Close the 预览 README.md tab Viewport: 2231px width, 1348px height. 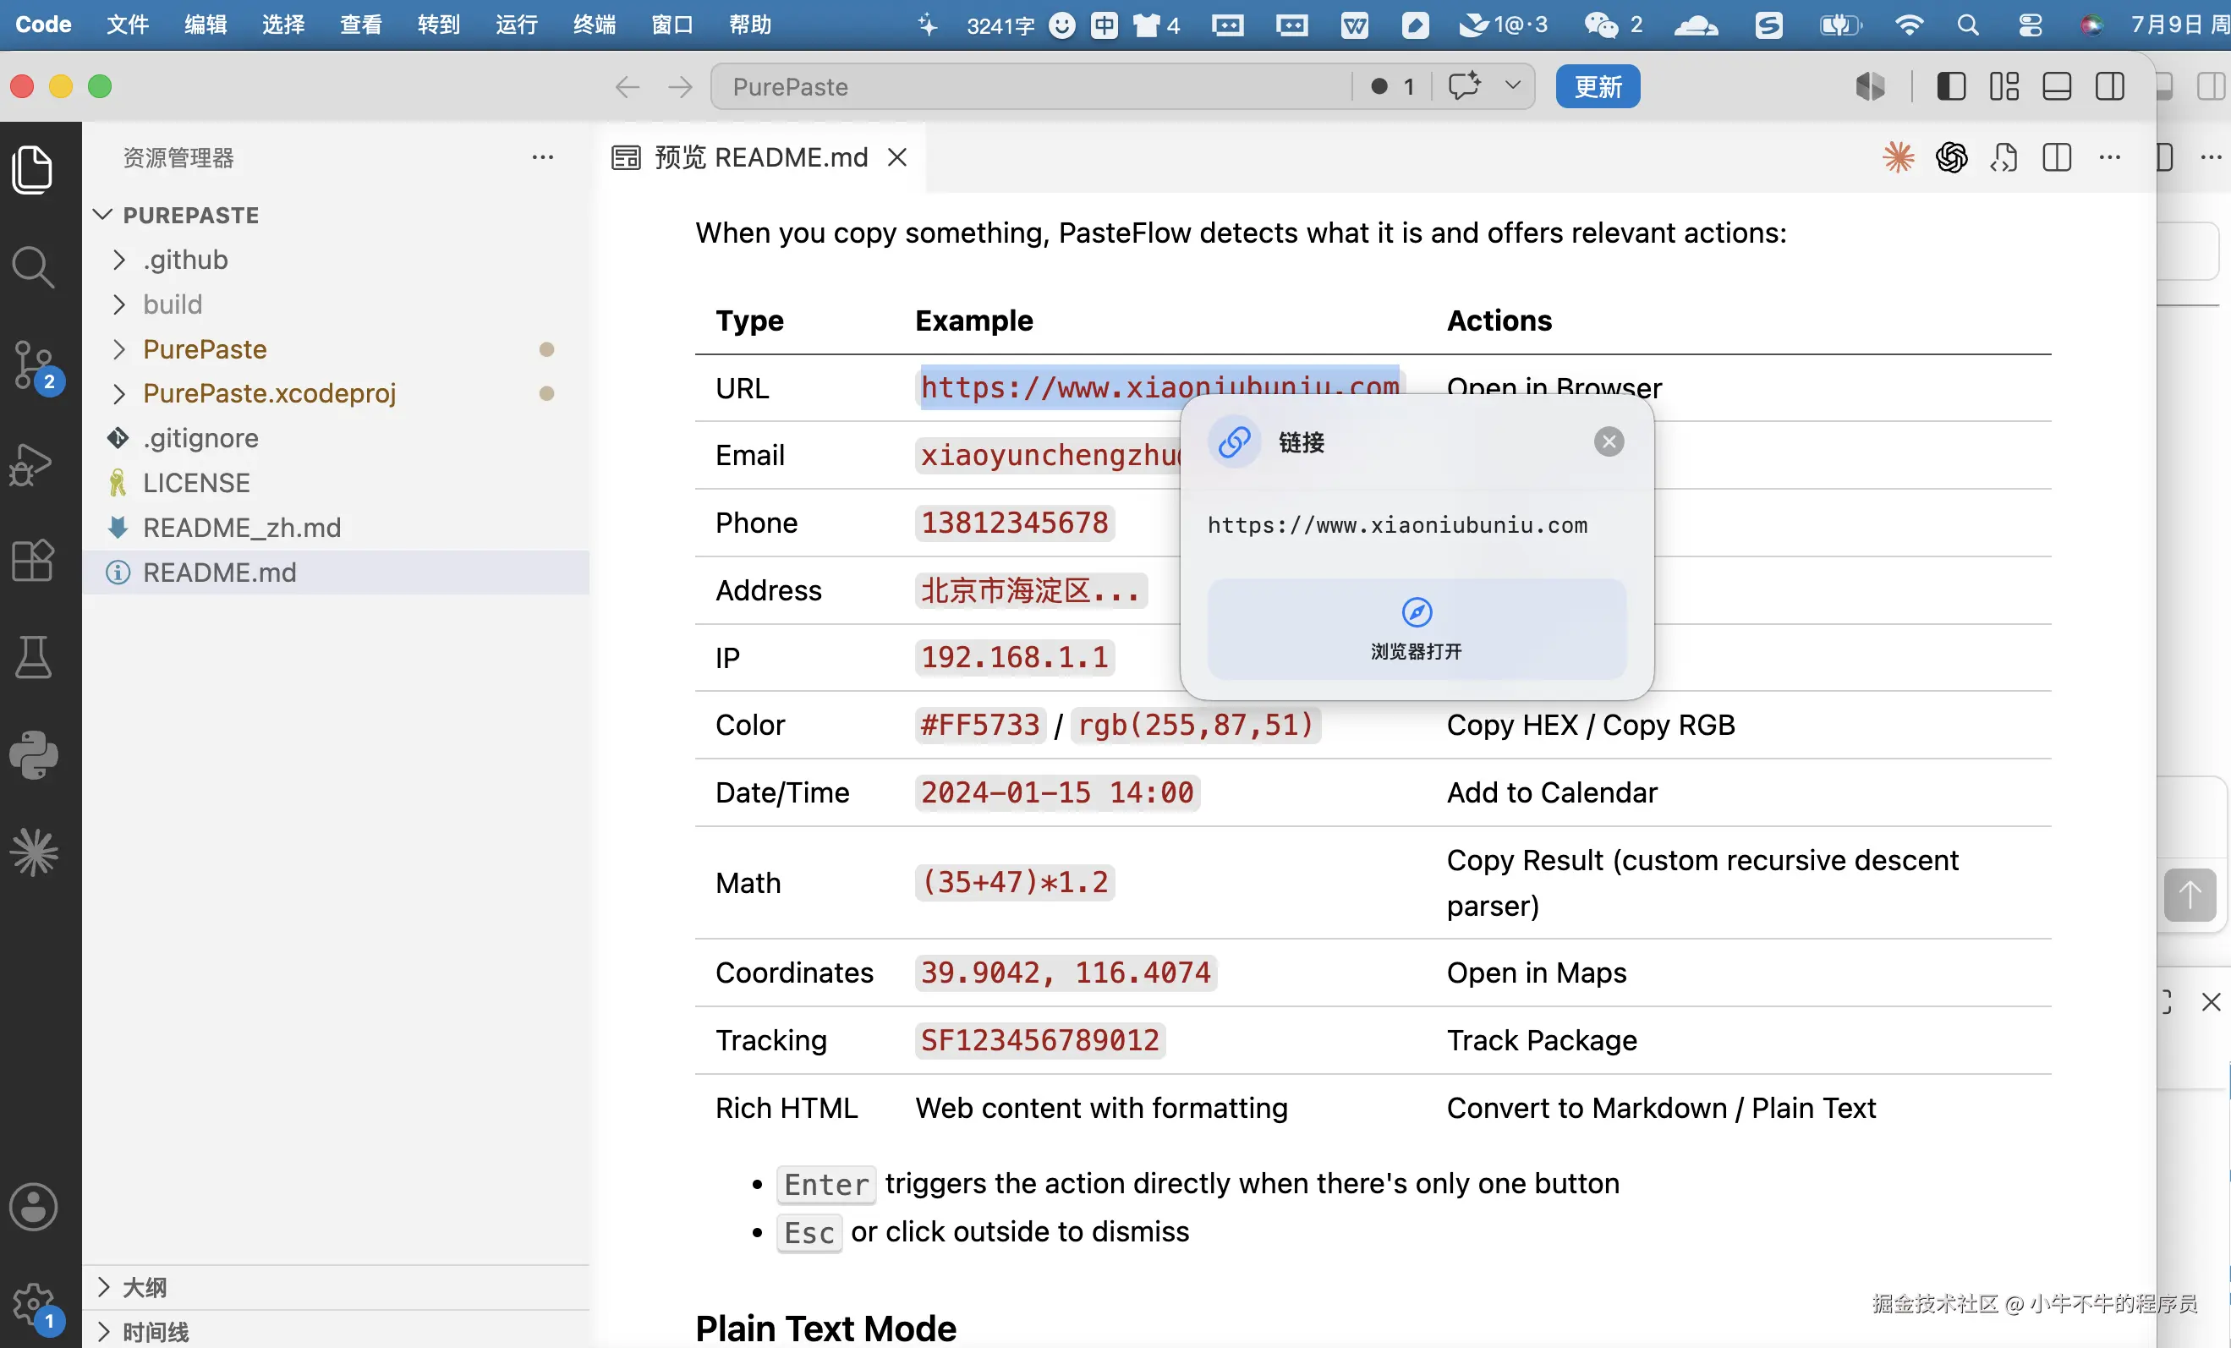pyautogui.click(x=897, y=157)
